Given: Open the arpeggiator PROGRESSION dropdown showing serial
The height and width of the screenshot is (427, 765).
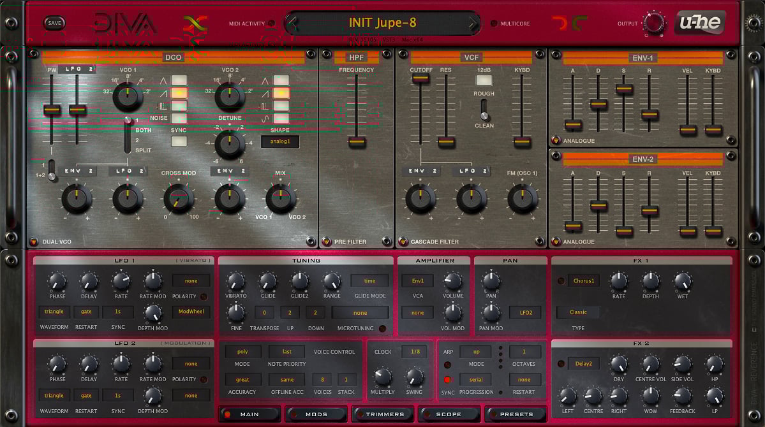Looking at the screenshot, I should (476, 380).
